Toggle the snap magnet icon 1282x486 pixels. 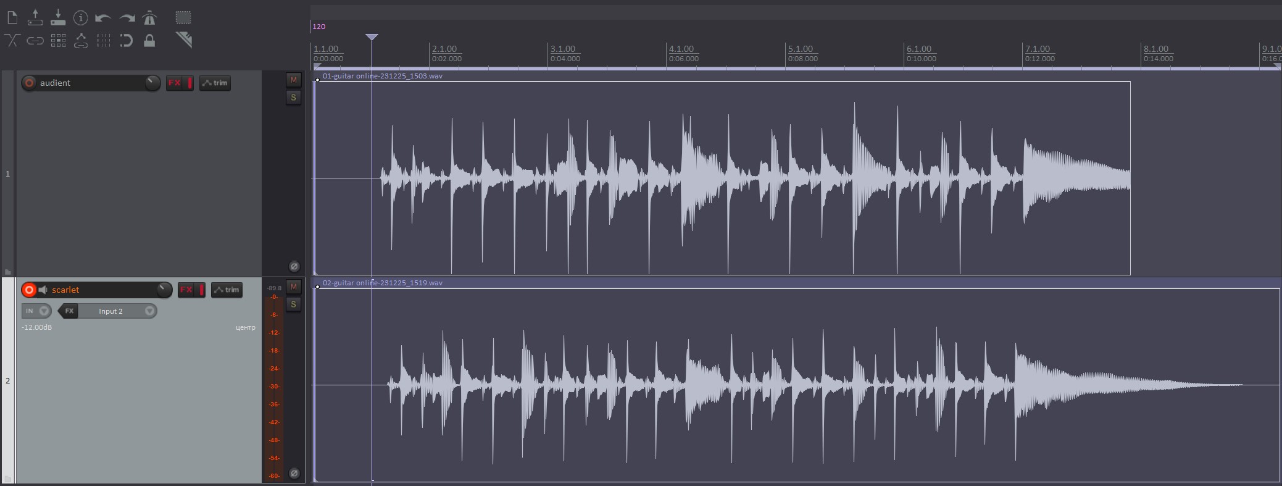127,41
